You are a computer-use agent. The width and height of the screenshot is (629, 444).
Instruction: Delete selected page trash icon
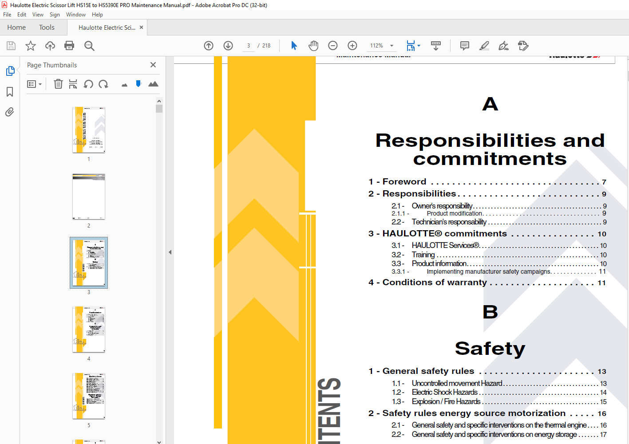coord(58,84)
